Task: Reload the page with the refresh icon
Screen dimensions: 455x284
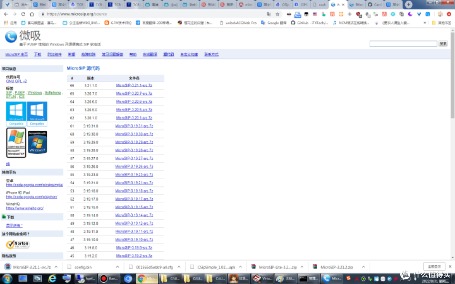Action: (x=23, y=14)
